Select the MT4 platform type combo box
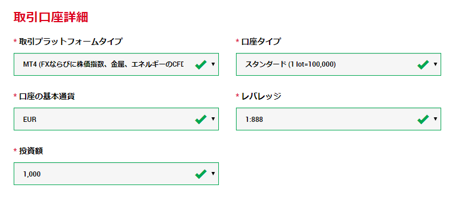 click(x=116, y=64)
